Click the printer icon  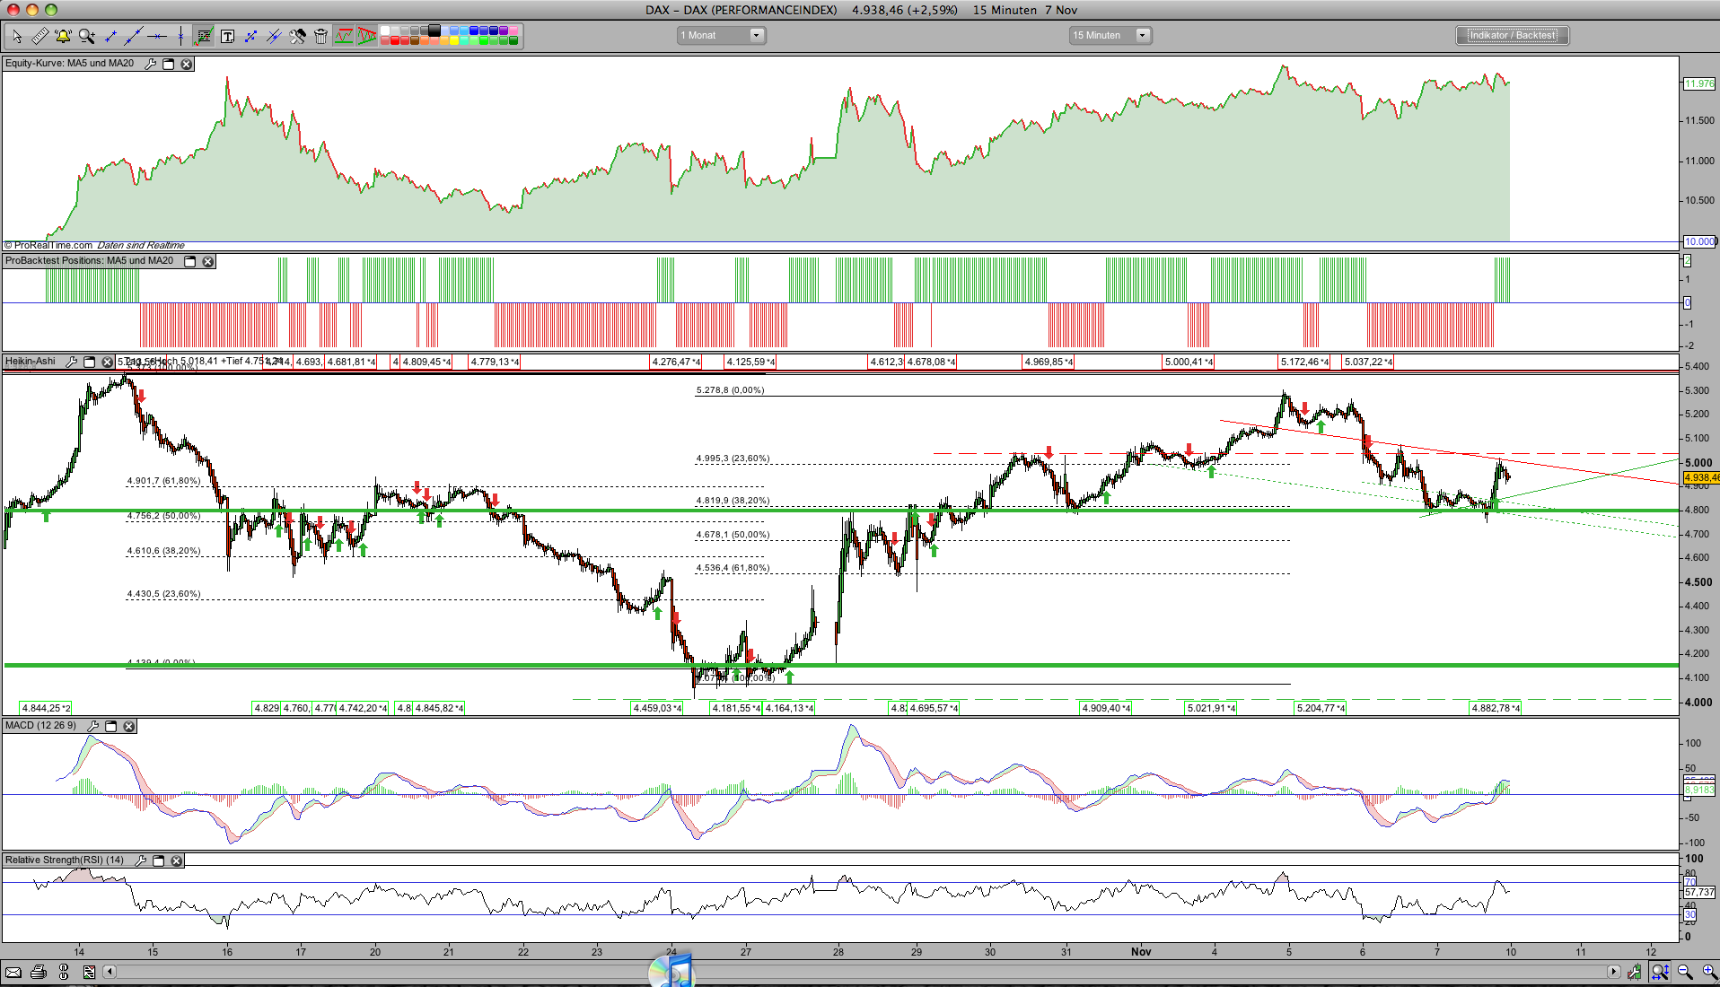39,972
